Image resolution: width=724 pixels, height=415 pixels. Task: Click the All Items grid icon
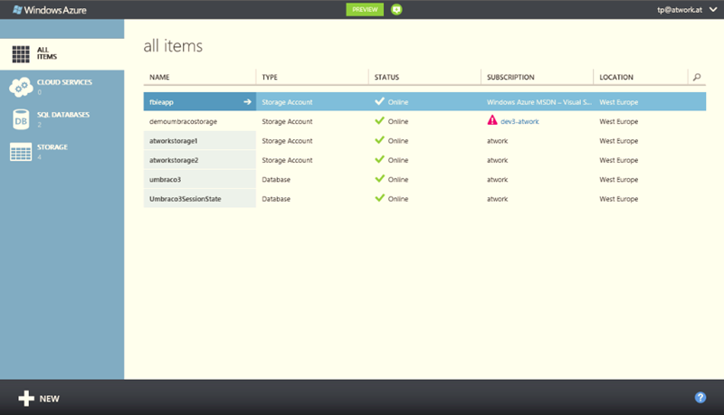(21, 52)
